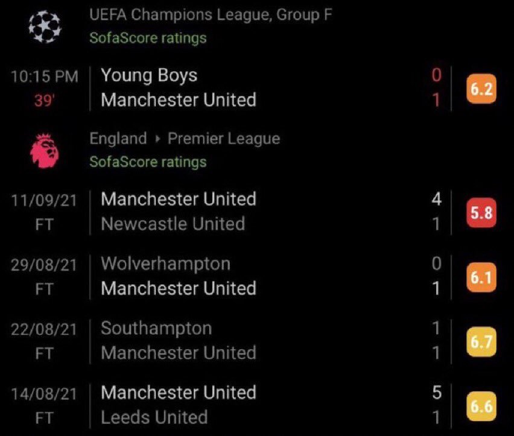
Task: Open SofaScore ratings under Premier League
Action: 148,162
